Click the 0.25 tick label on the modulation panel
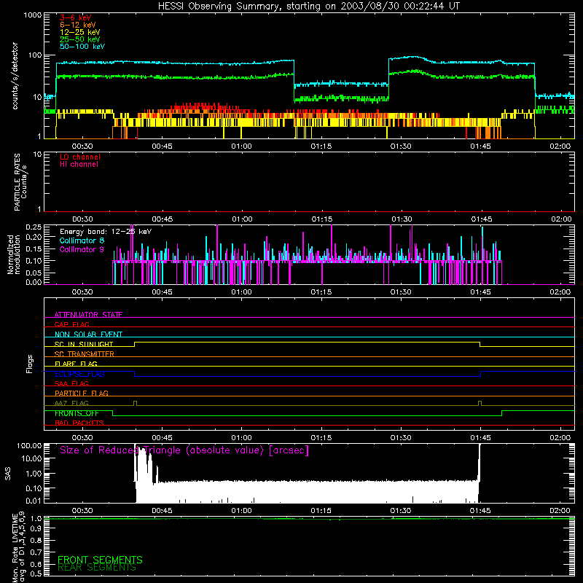 [34, 227]
